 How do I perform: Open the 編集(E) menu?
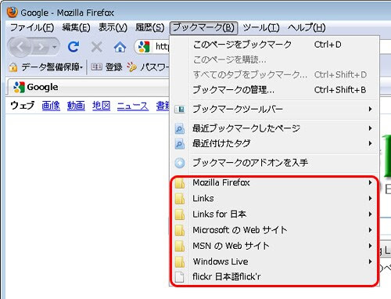pos(76,27)
